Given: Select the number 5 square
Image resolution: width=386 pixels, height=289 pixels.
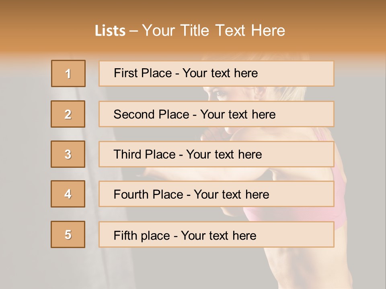Looking at the screenshot, I should point(68,234).
